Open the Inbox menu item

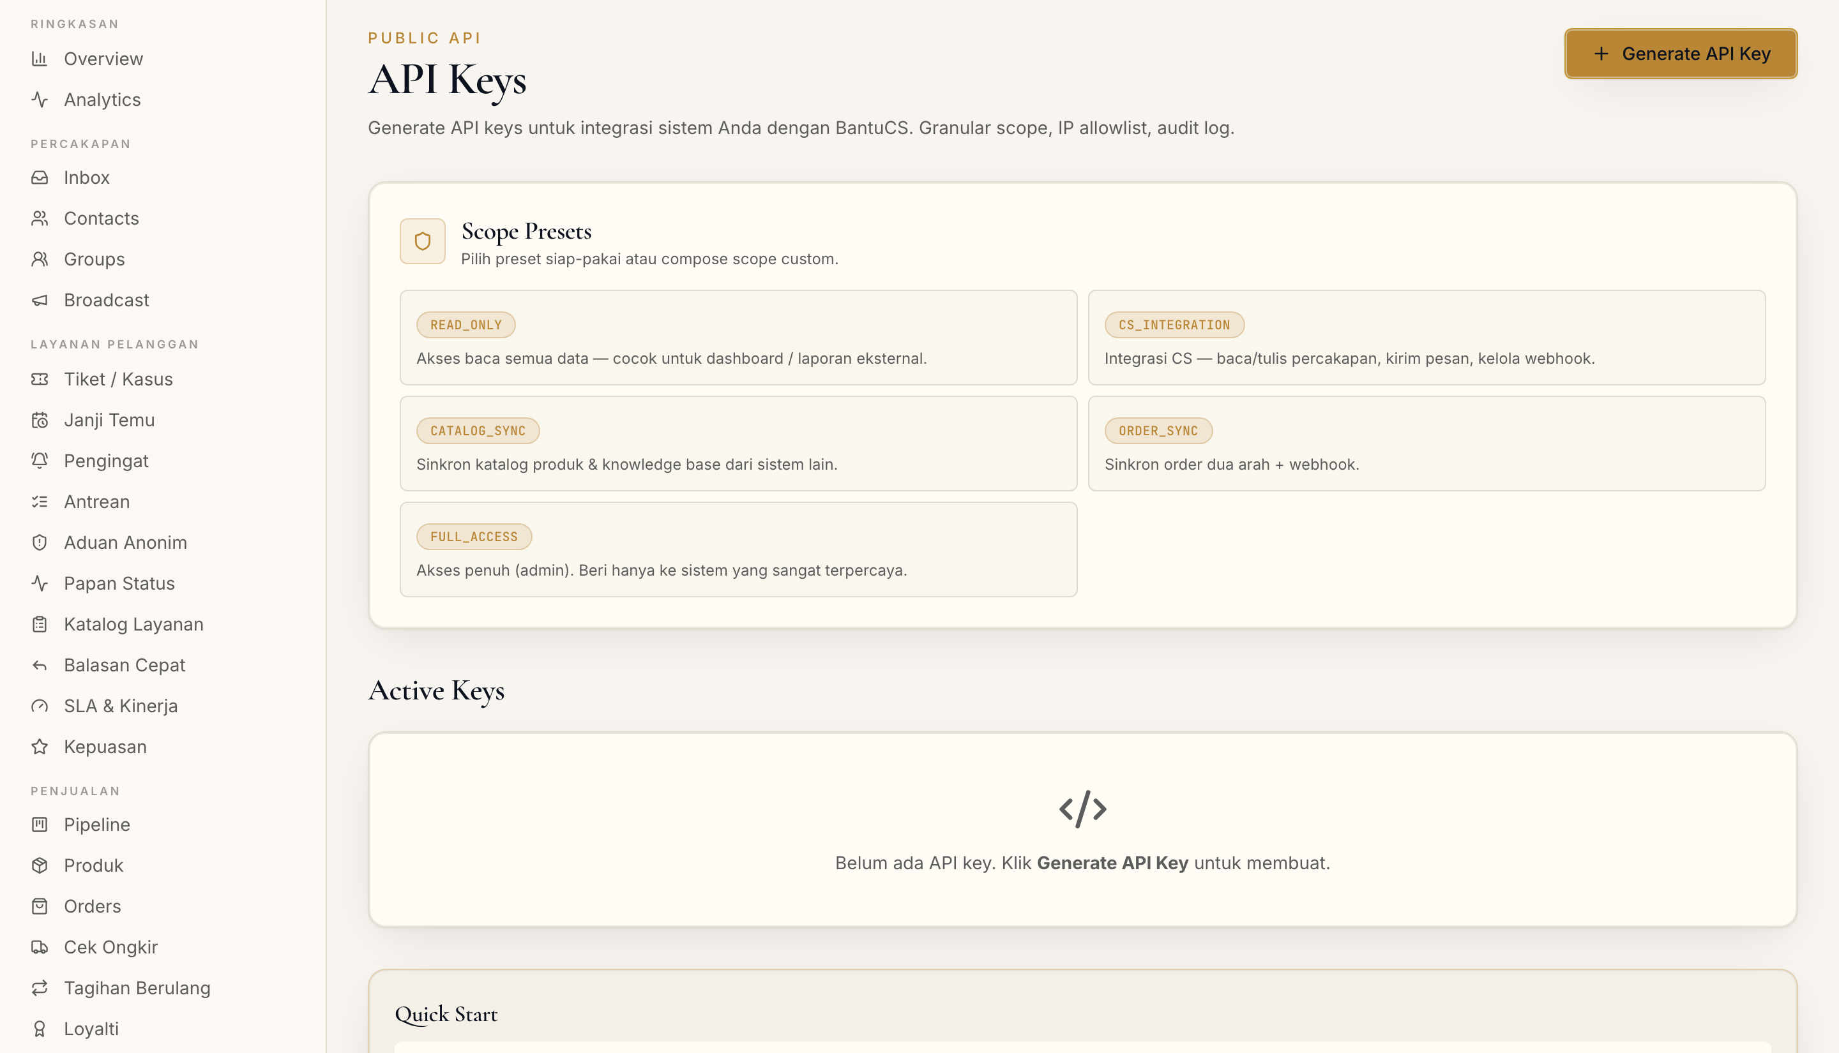87,177
